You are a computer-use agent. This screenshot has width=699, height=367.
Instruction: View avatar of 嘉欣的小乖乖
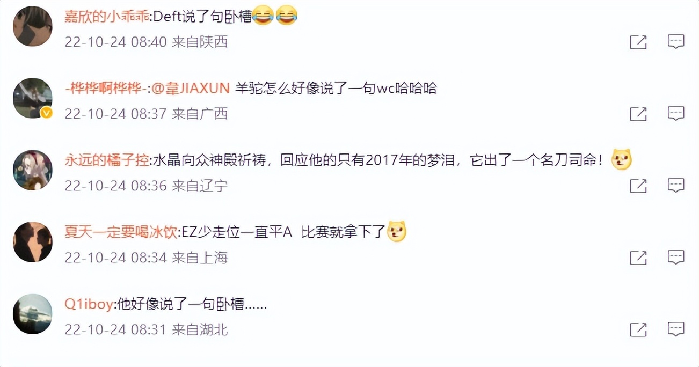[x=32, y=26]
